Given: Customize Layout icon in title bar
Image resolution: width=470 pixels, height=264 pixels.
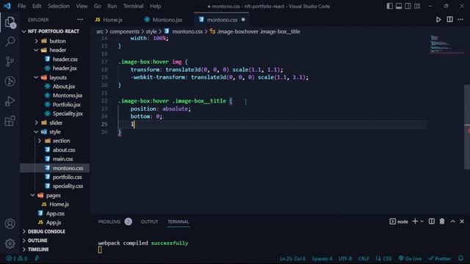Looking at the screenshot, I should (417, 6).
